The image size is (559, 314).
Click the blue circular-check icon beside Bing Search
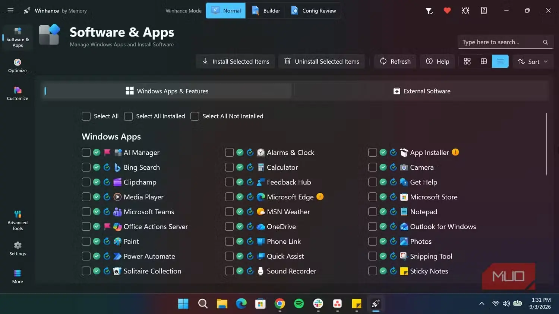107,167
